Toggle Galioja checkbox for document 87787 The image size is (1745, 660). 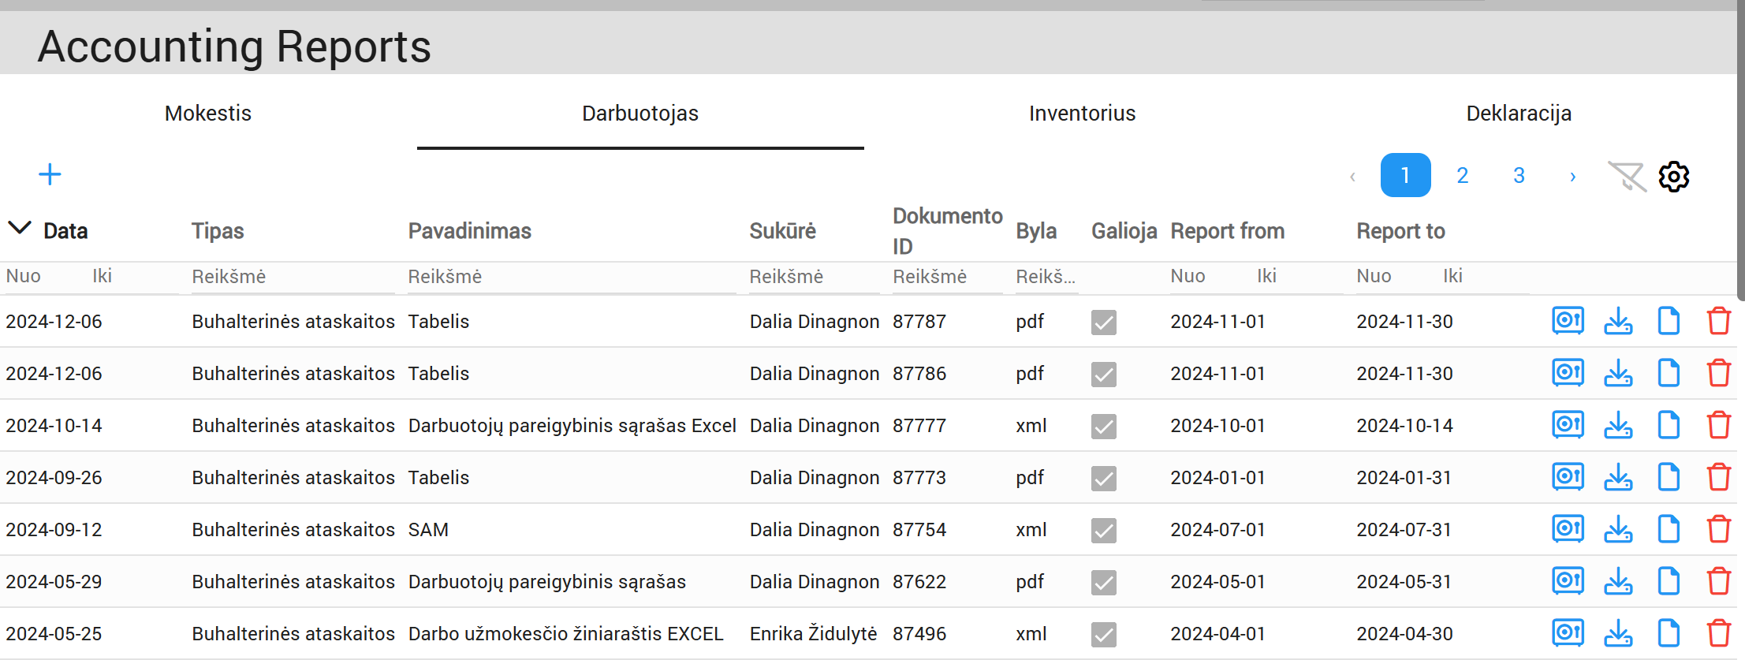point(1103,322)
